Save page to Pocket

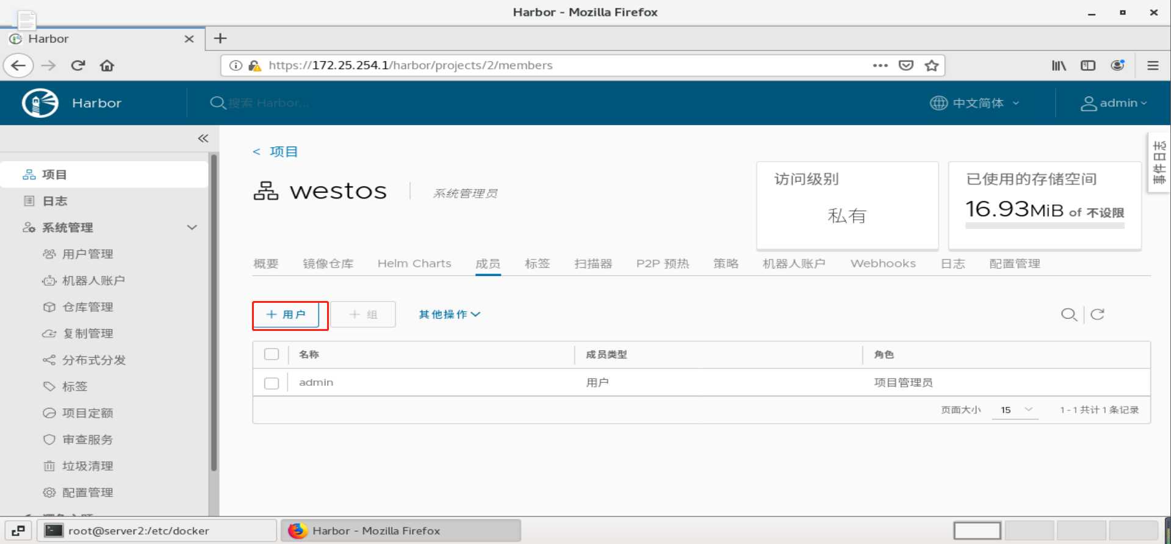click(x=906, y=65)
